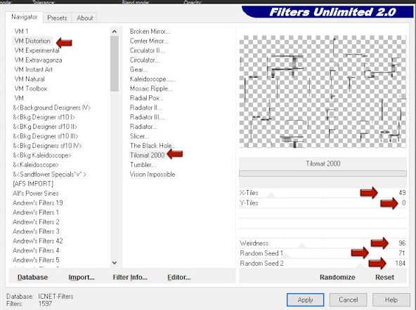Cancel the filter dialog
416x310 pixels.
coord(348,299)
